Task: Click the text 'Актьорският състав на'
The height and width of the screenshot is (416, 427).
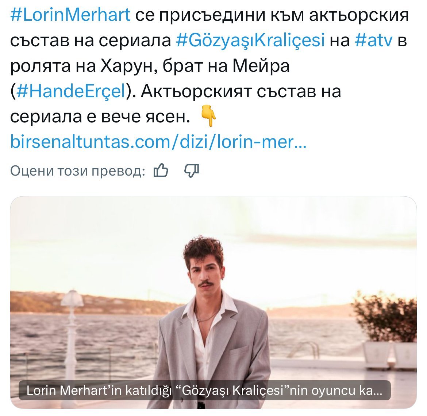Action: (241, 91)
